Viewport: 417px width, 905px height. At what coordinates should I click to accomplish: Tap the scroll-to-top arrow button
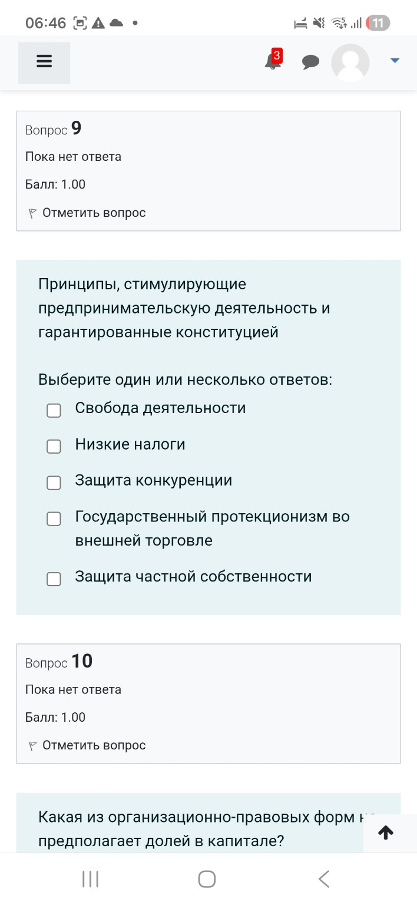386,833
